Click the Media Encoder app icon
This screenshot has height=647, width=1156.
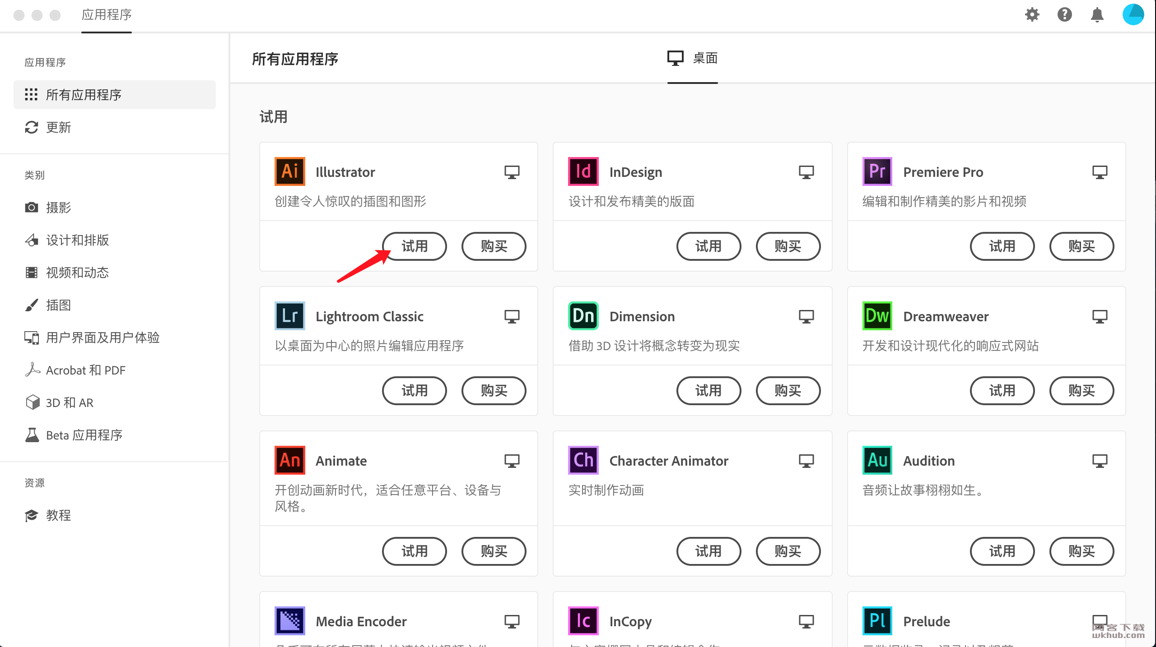click(289, 621)
